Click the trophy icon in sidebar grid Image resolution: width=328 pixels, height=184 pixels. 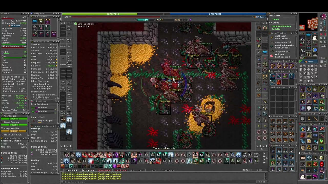(x=301, y=80)
